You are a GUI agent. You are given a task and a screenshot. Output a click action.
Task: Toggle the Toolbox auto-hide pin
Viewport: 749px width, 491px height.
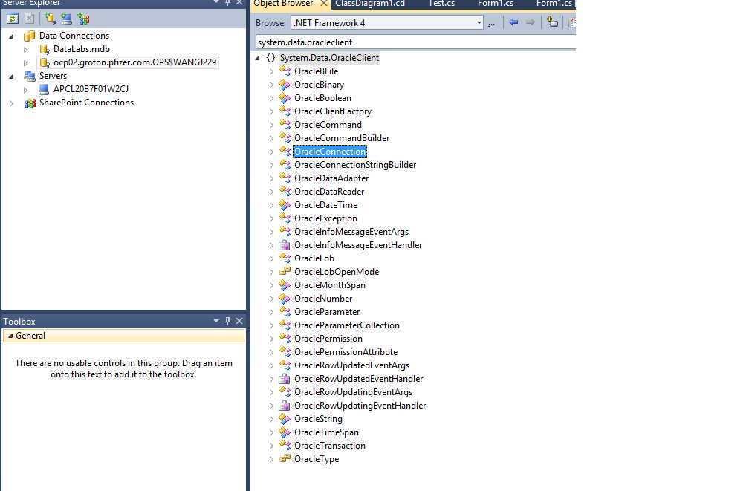[x=228, y=321]
